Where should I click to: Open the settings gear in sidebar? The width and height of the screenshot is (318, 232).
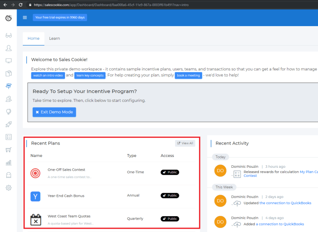tap(8, 188)
